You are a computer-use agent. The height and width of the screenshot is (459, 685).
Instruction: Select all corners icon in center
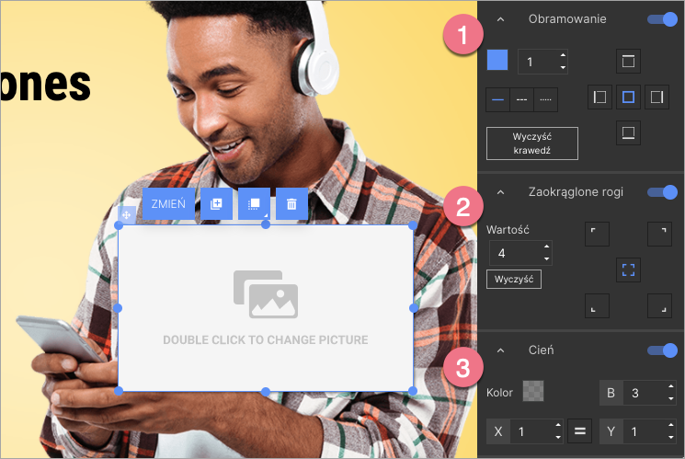click(x=628, y=270)
